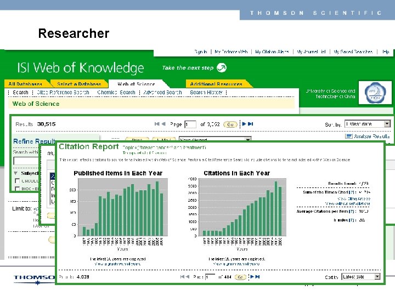Citation Report: last page icon

tap(257, 277)
